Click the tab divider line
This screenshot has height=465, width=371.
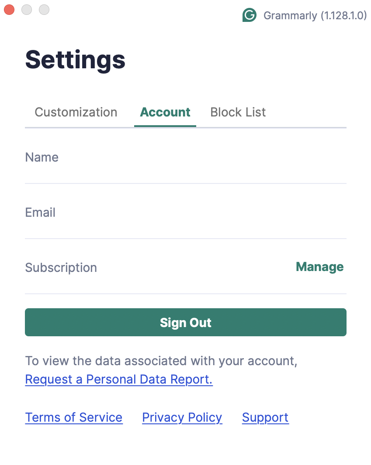pyautogui.click(x=185, y=127)
